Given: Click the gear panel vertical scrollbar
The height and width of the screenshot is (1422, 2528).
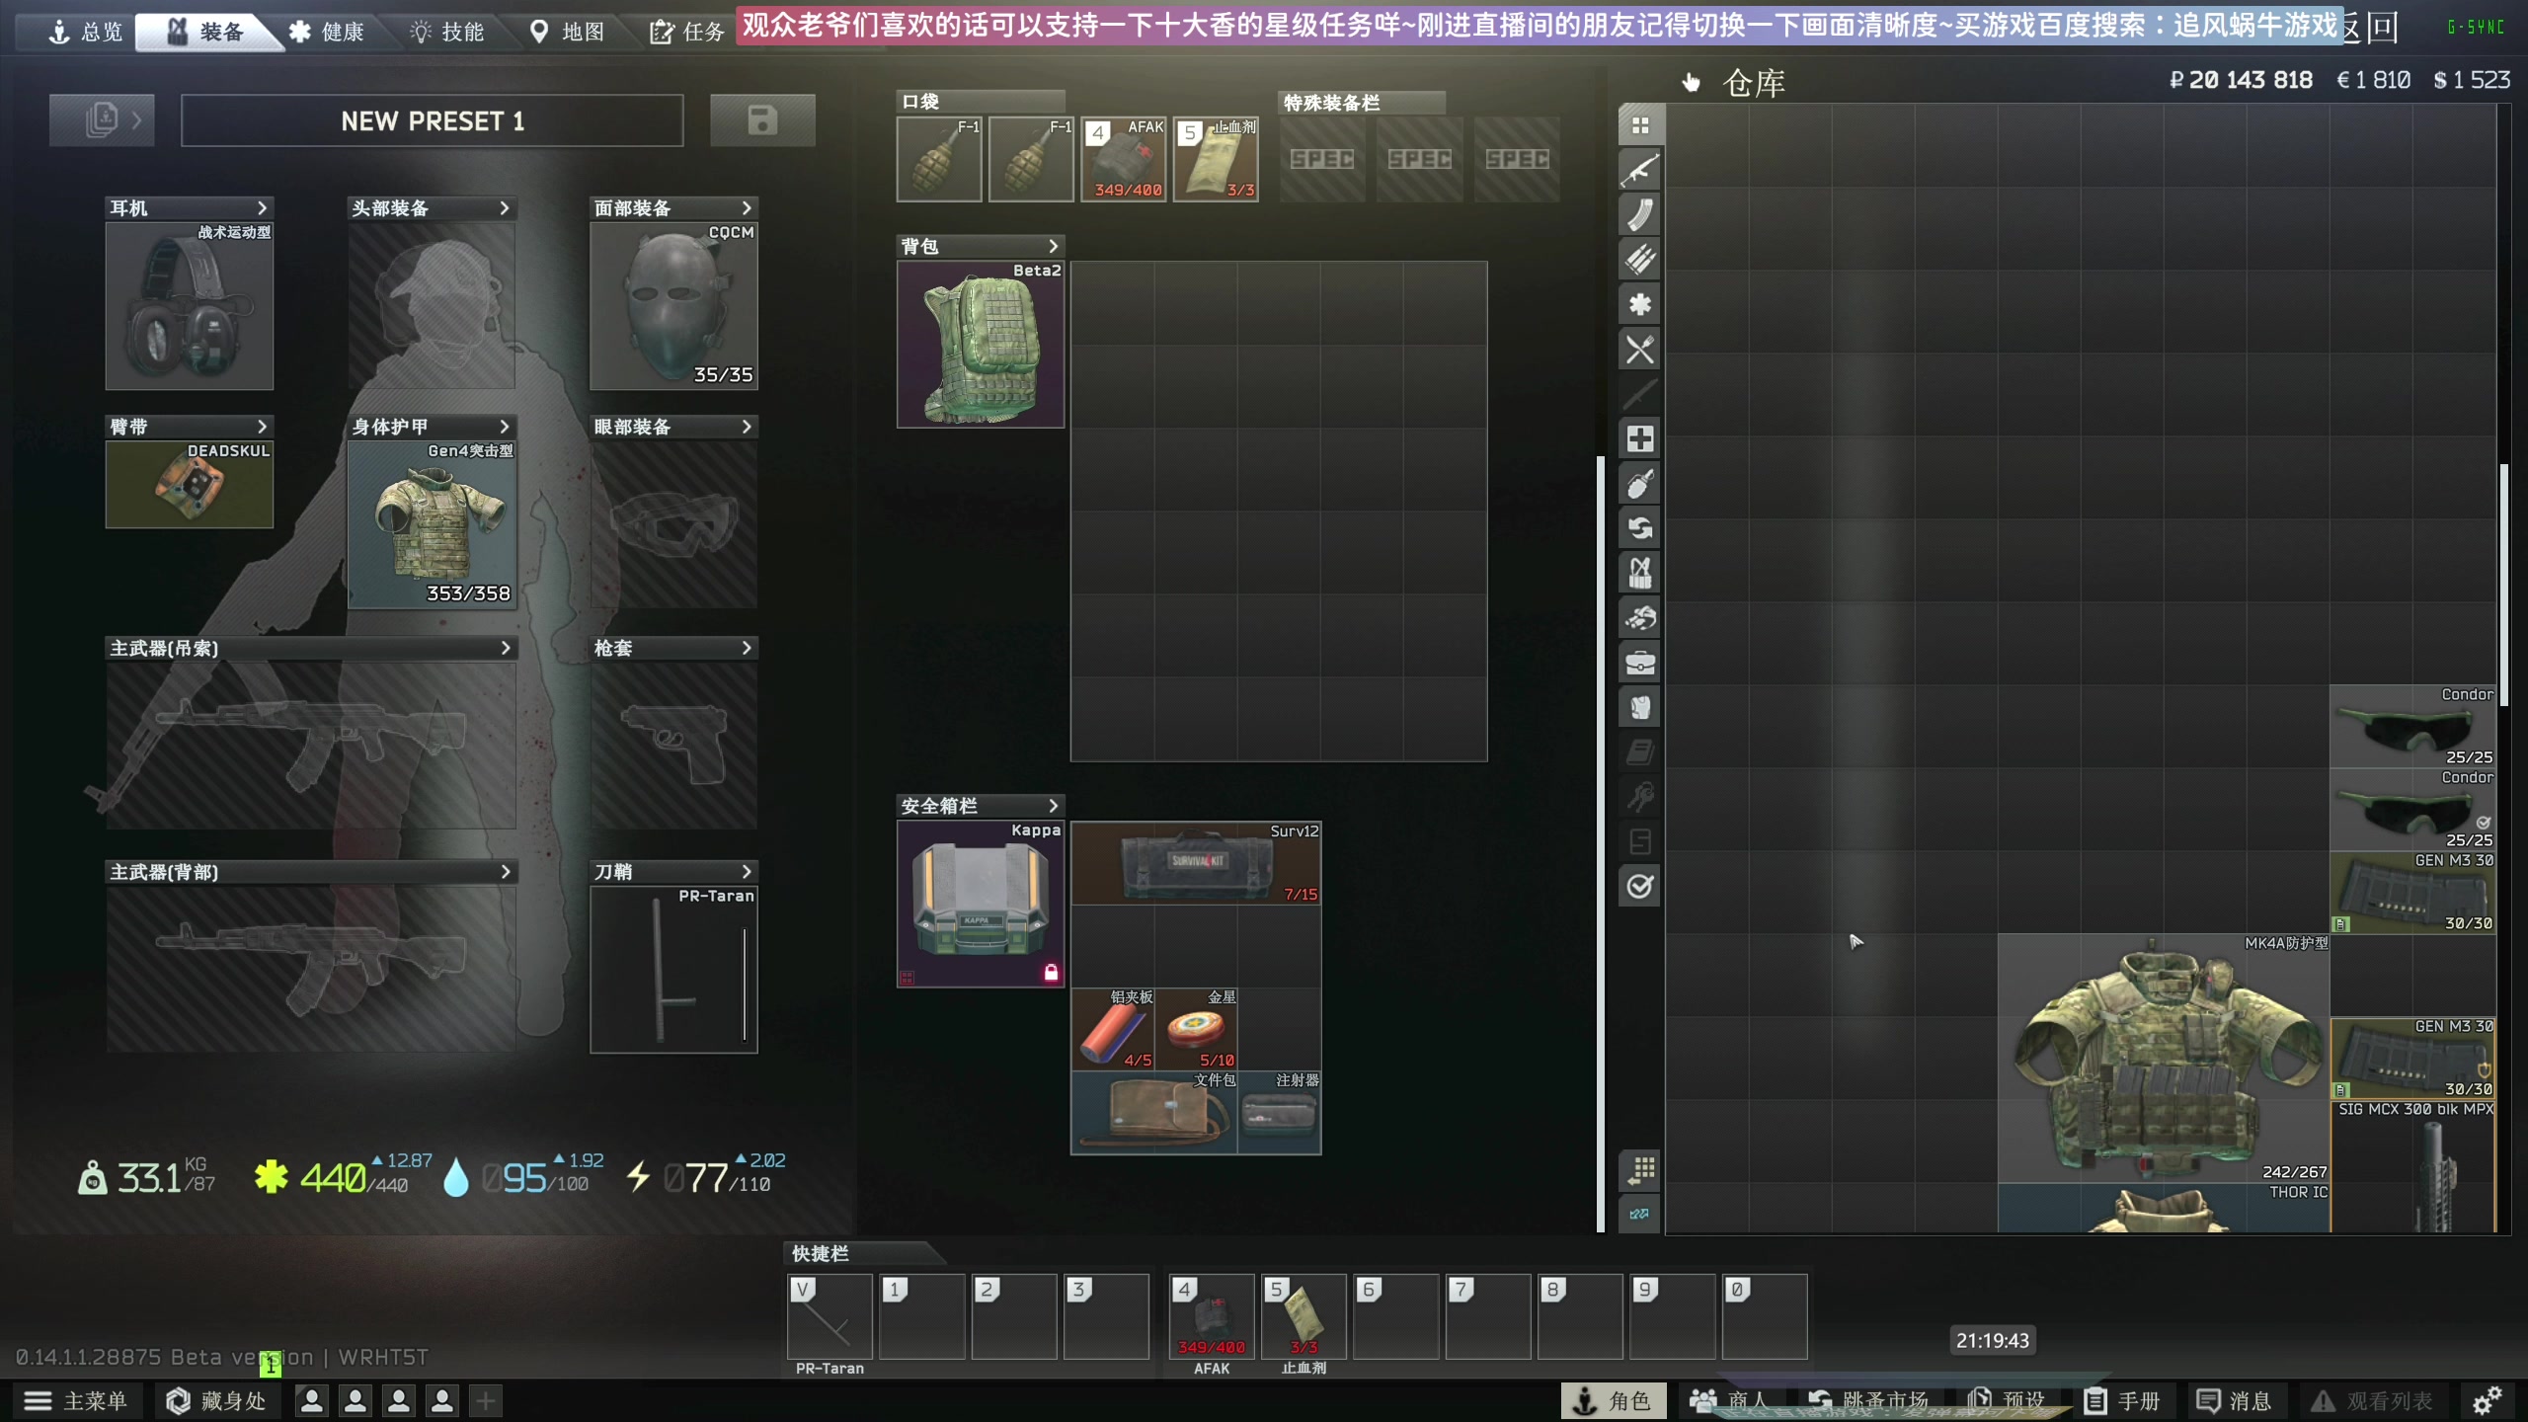Looking at the screenshot, I should (1601, 844).
